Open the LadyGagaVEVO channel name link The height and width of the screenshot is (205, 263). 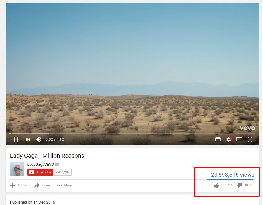click(x=41, y=165)
